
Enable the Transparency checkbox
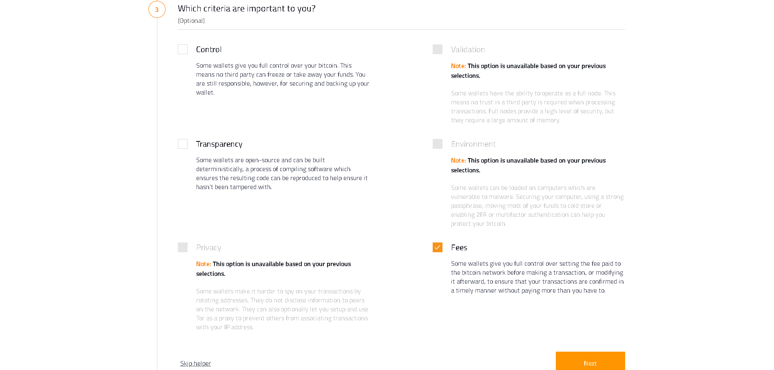click(x=183, y=144)
